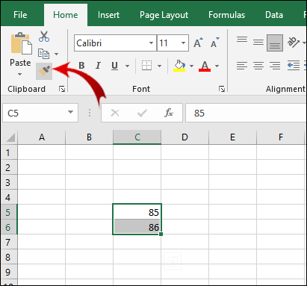
Task: Click the Decrease Font Size icon
Action: (214, 43)
